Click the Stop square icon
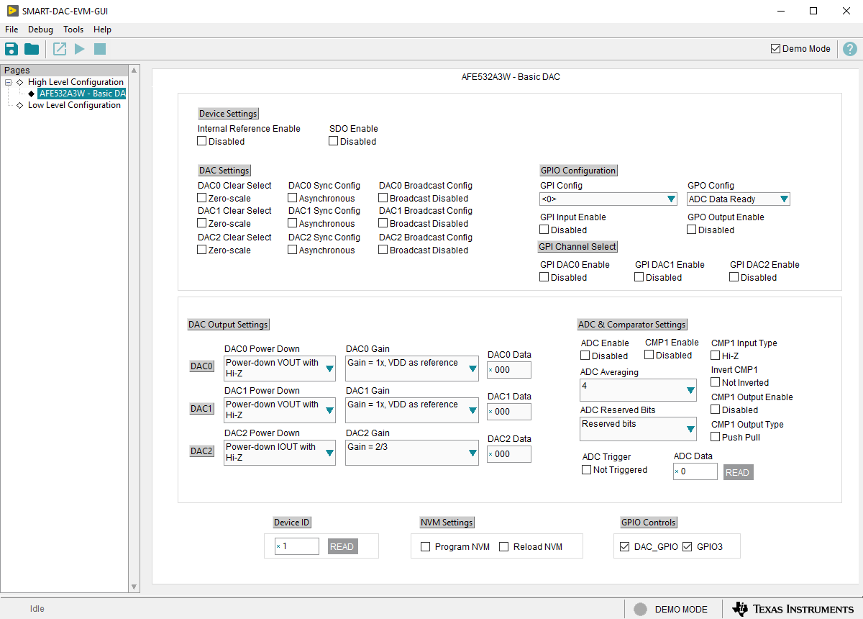 100,49
